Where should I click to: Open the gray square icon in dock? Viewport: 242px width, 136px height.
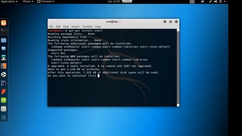(x=3, y=109)
